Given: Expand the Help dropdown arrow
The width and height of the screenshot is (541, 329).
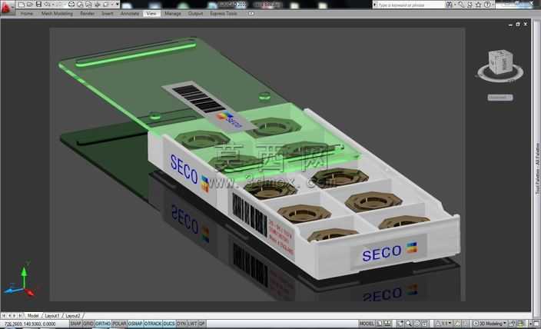Looking at the screenshot, I should (493, 5).
